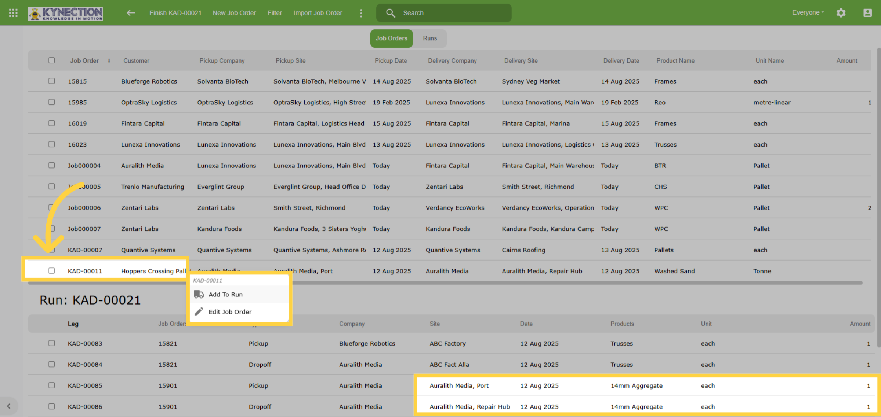Open the three-dot more options menu
This screenshot has height=417, width=881.
361,13
